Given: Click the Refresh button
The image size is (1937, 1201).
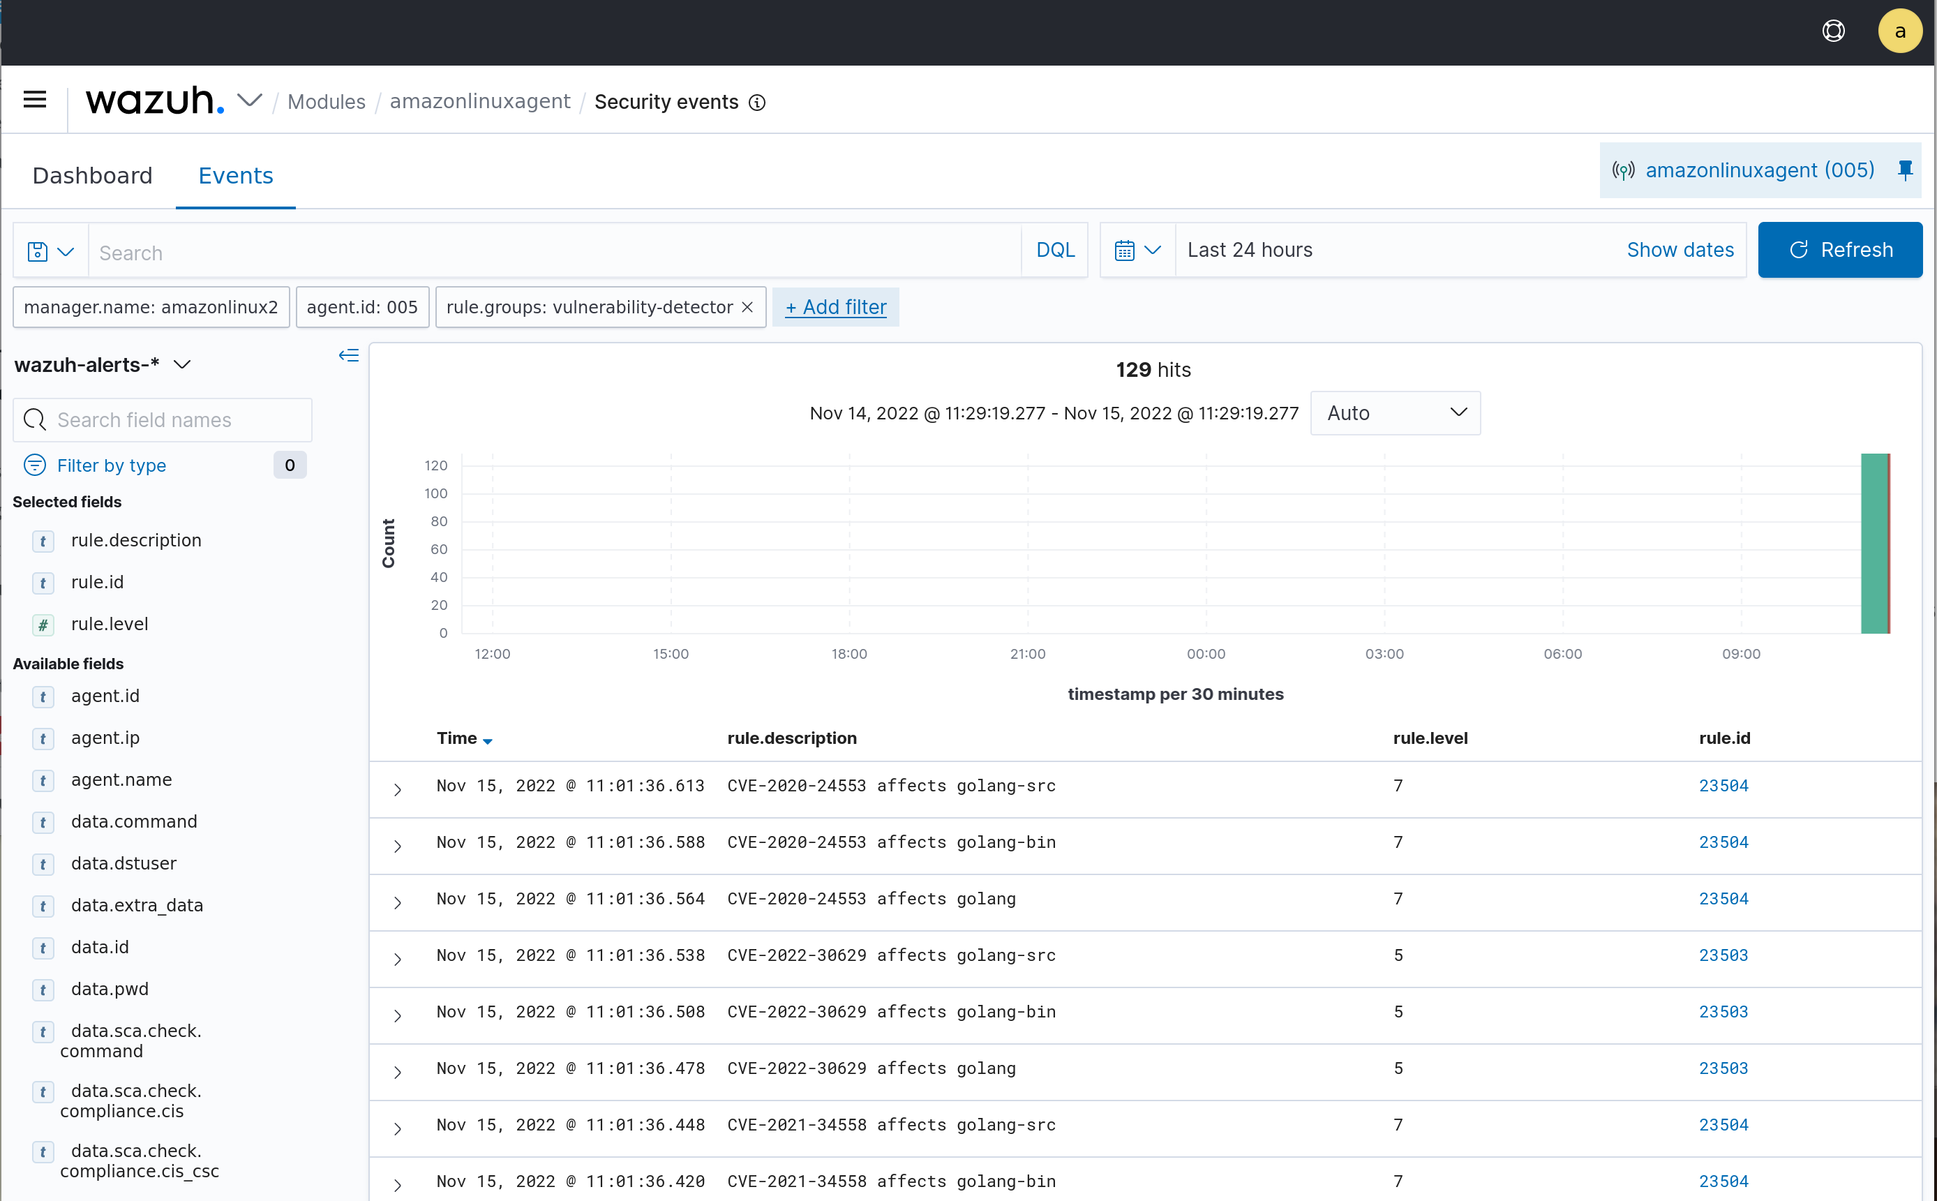Looking at the screenshot, I should point(1840,249).
